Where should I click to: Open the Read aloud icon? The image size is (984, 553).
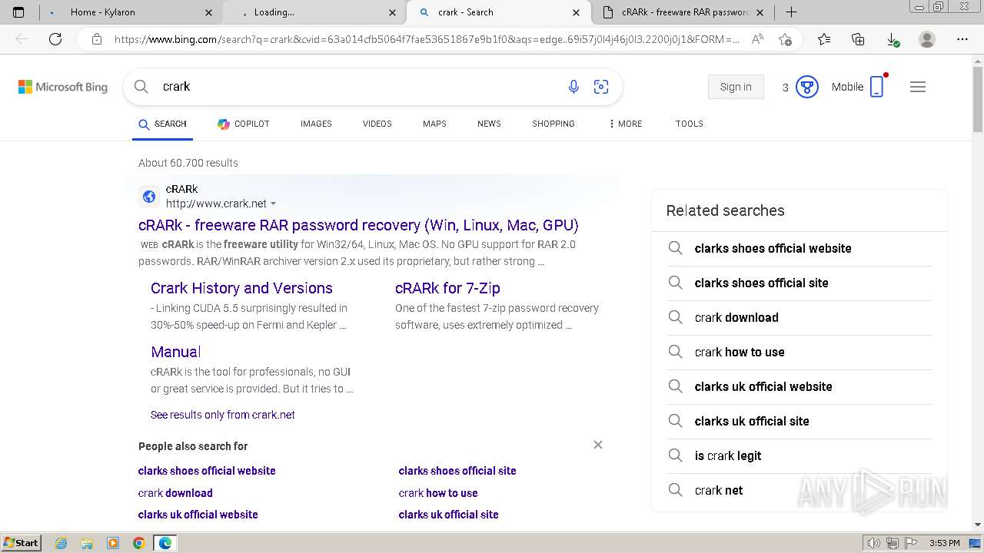(757, 39)
